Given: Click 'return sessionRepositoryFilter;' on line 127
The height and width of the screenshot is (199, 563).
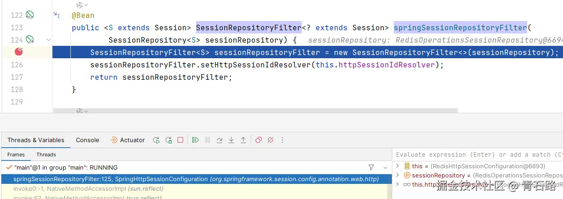Looking at the screenshot, I should pos(161,77).
